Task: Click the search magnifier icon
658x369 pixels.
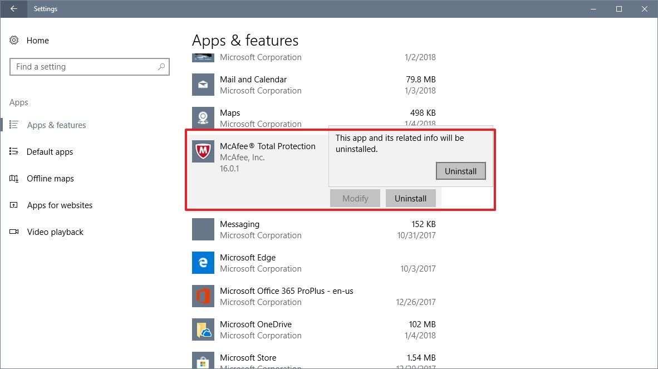Action: coord(162,67)
